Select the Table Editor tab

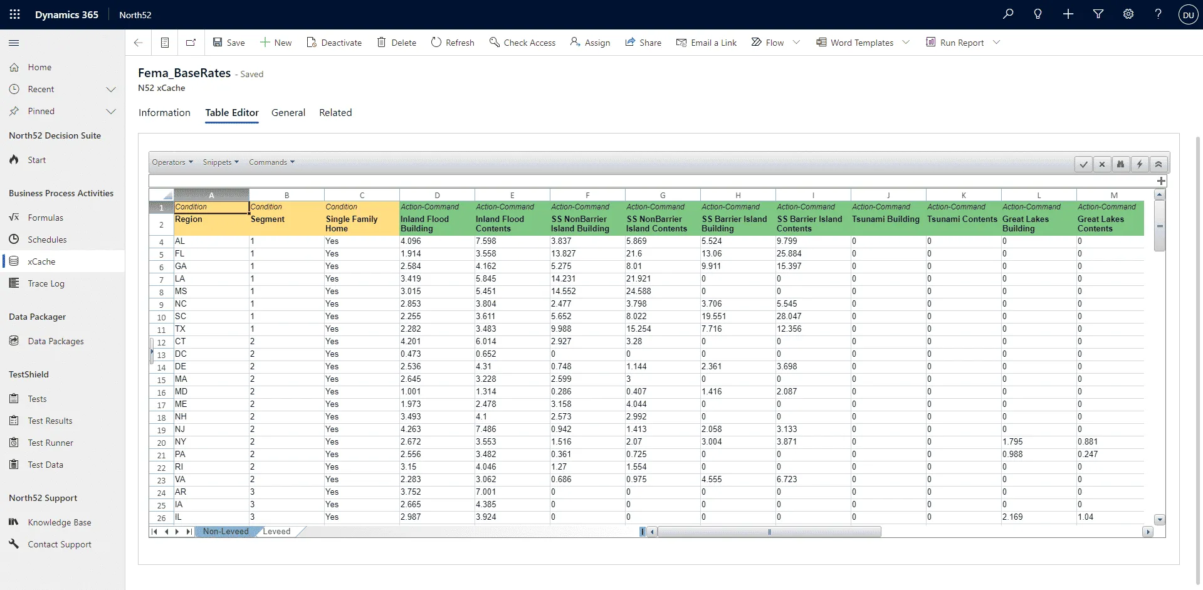click(232, 113)
